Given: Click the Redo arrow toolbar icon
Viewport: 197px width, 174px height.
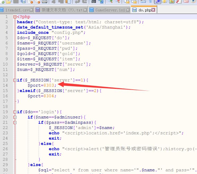Looking at the screenshot, I should click(x=85, y=2).
